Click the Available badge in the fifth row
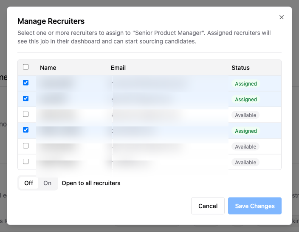 [x=245, y=147]
